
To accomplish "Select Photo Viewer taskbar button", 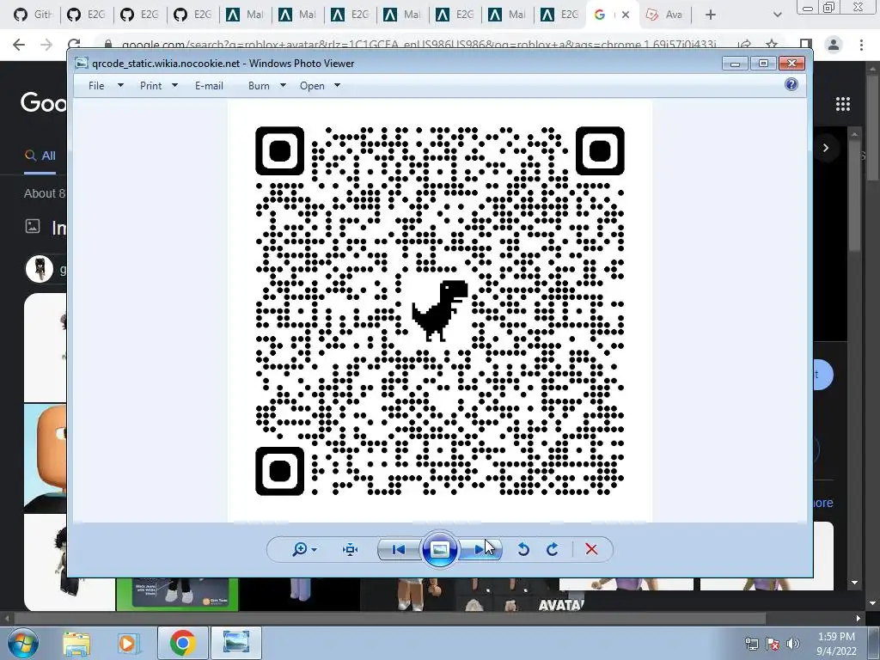I will [x=236, y=643].
